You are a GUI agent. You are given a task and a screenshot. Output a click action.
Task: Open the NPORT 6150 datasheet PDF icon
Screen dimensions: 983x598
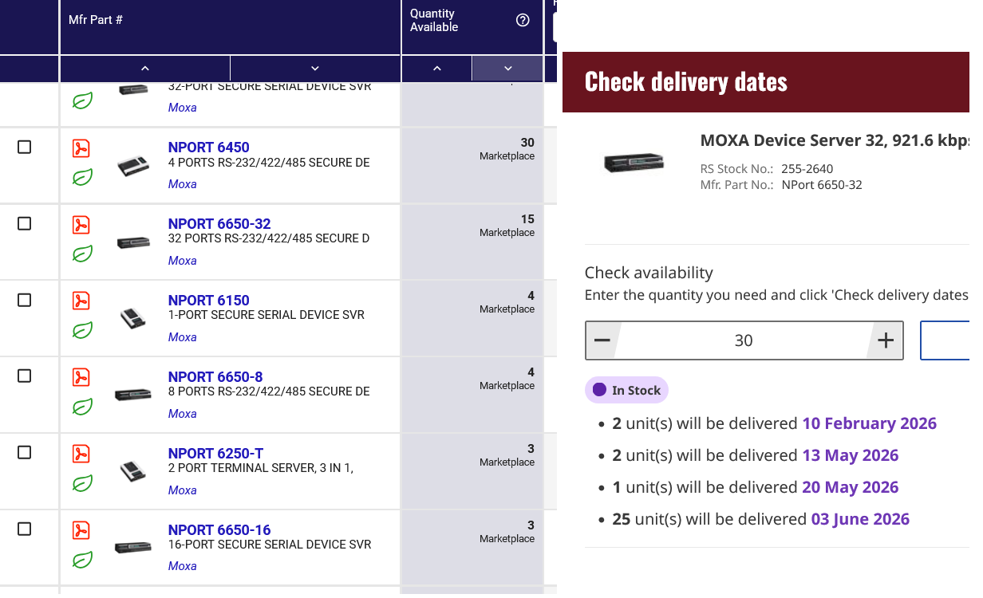click(x=81, y=301)
